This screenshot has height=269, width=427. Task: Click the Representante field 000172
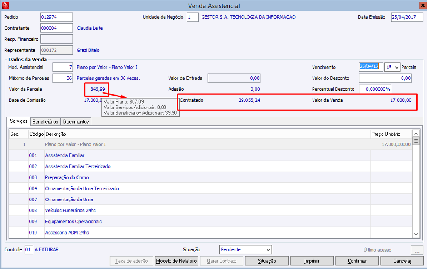pyautogui.click(x=56, y=50)
